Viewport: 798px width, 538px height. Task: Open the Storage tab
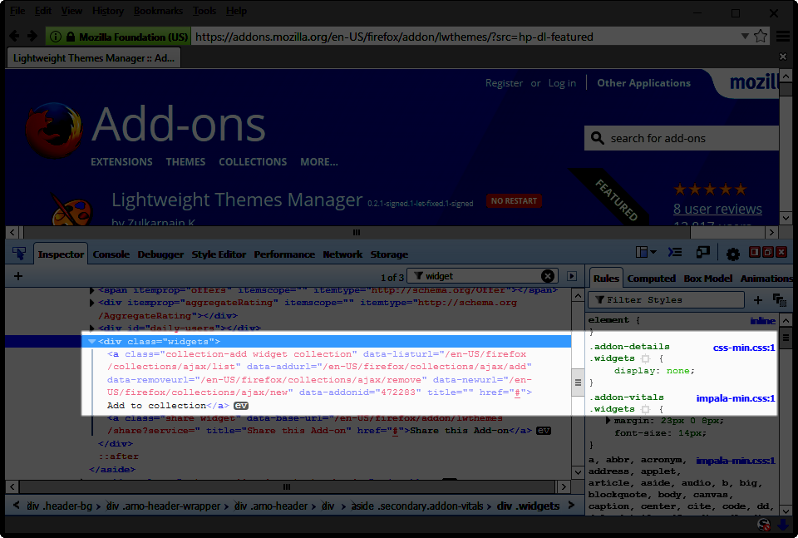coord(389,254)
